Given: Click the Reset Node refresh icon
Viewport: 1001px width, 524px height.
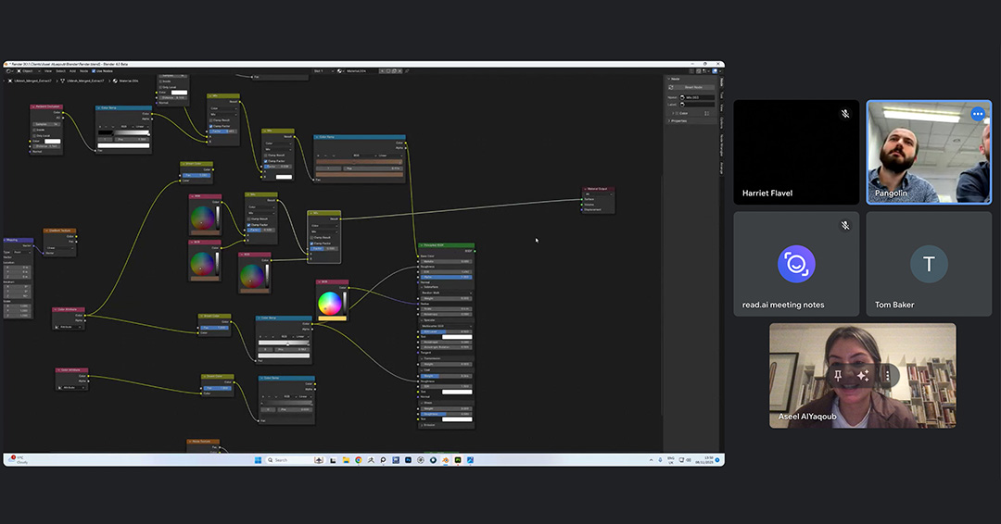Looking at the screenshot, I should click(x=672, y=87).
